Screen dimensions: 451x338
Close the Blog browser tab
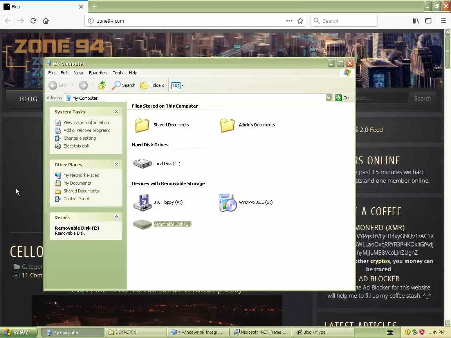[x=81, y=6]
